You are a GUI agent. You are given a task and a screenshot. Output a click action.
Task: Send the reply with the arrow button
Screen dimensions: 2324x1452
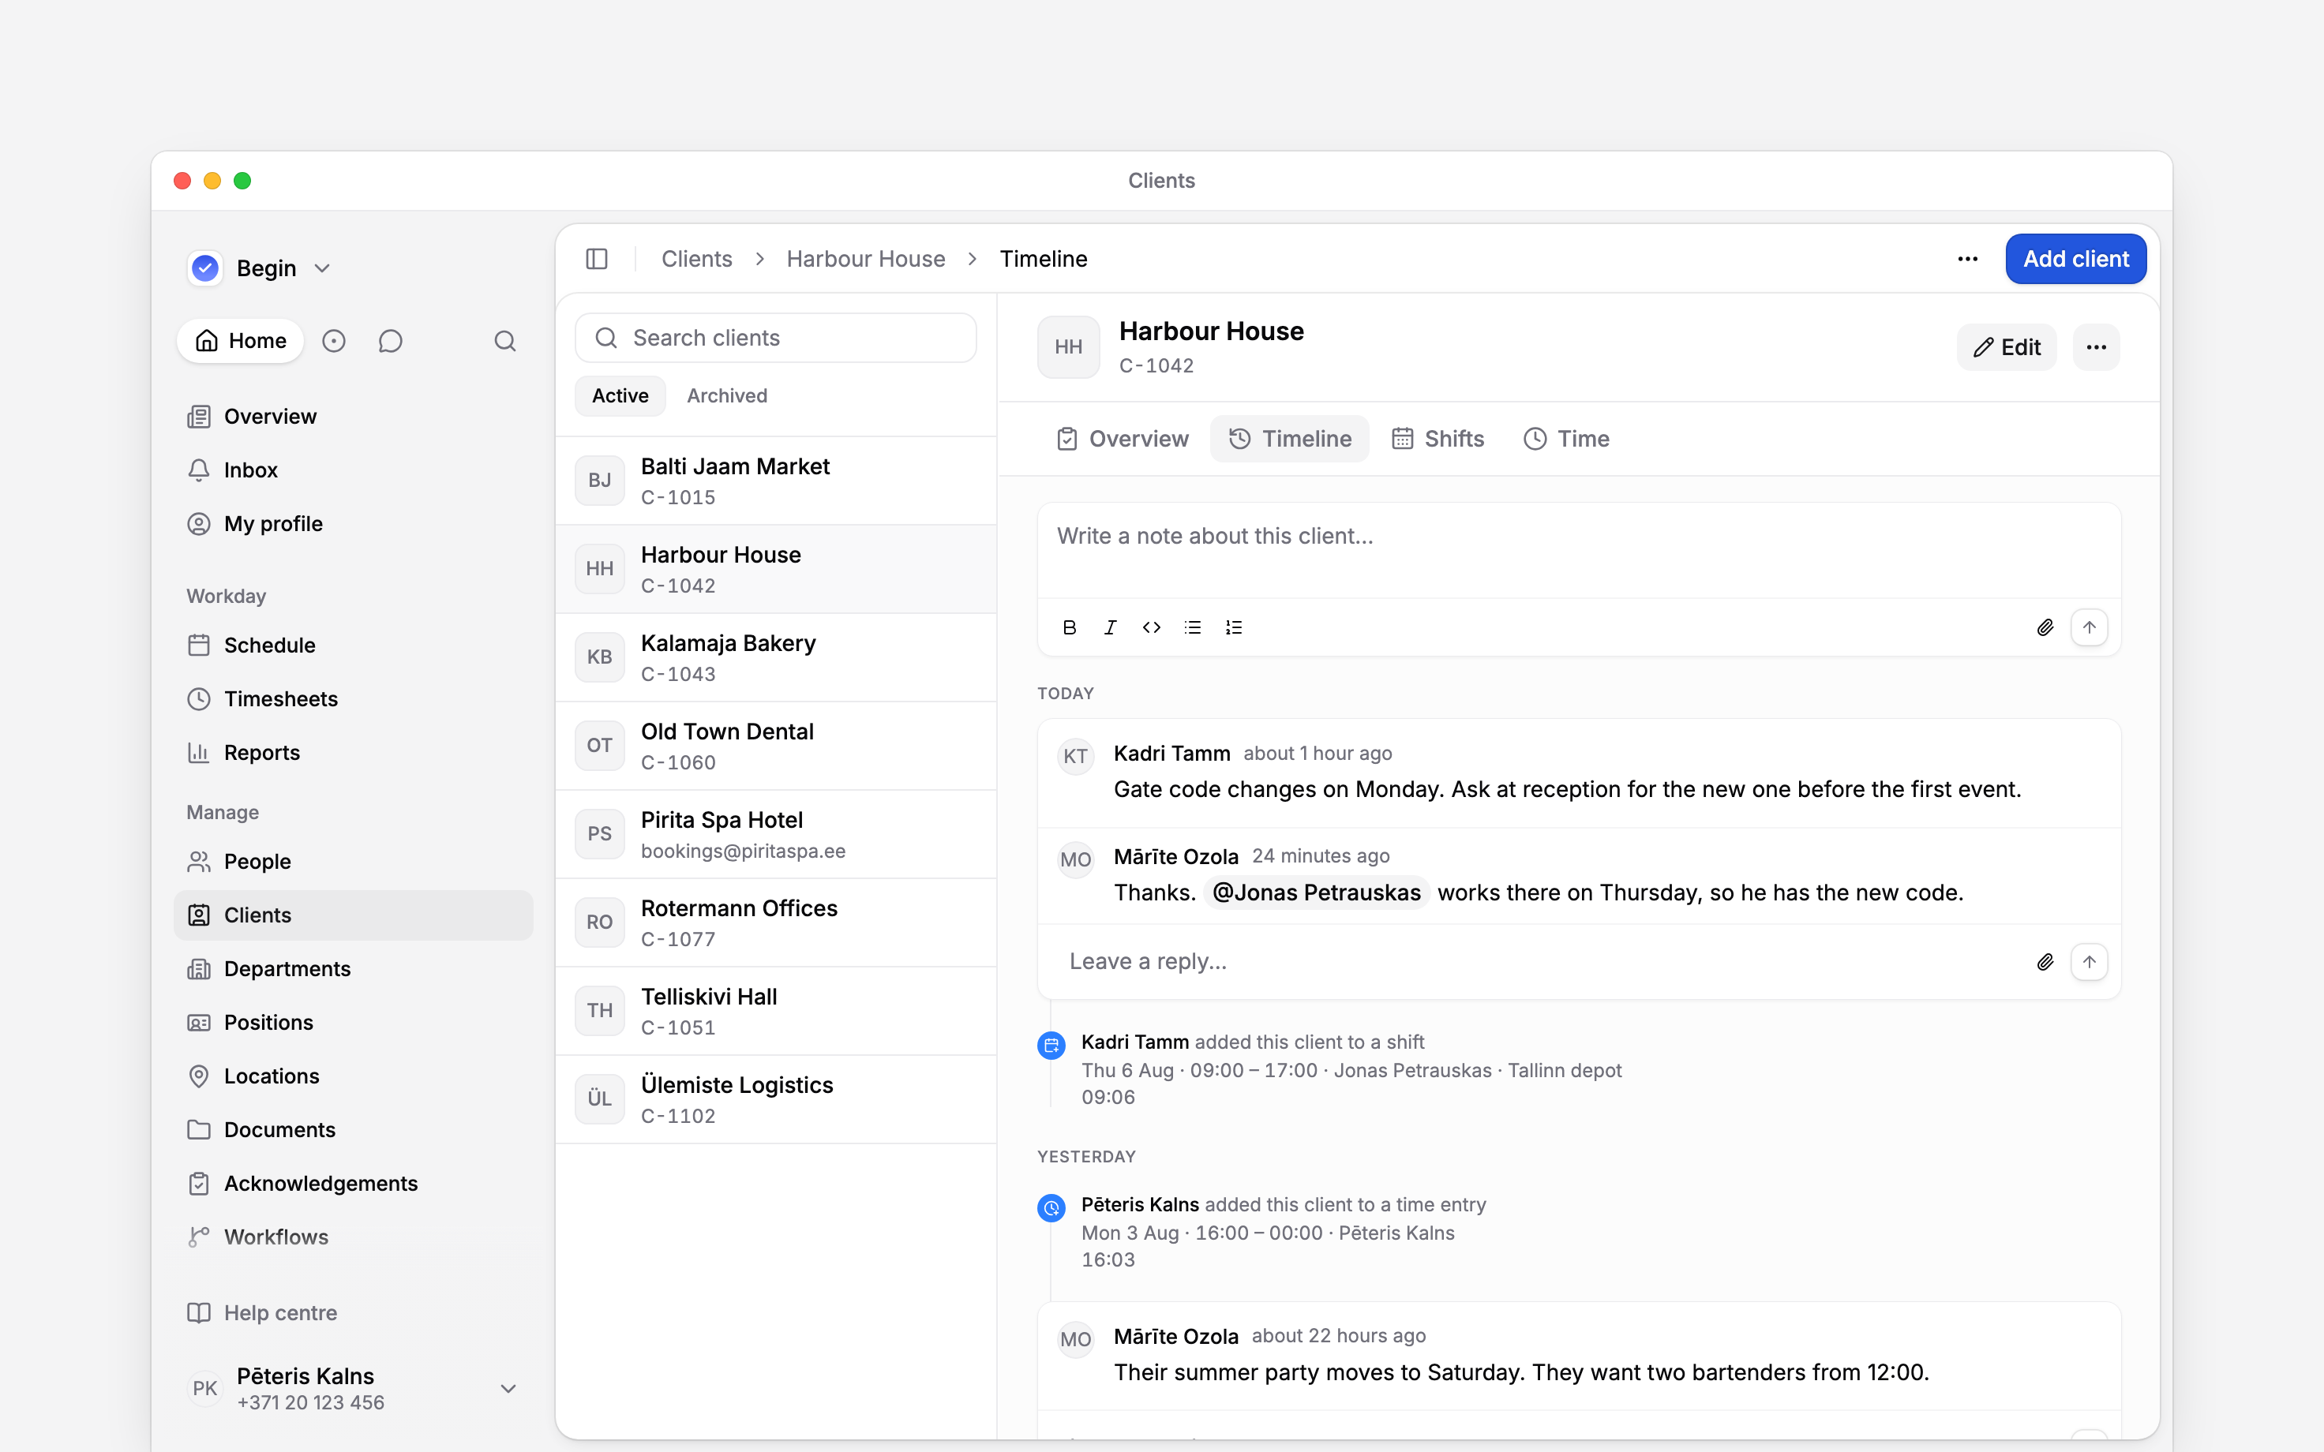[x=2089, y=962]
